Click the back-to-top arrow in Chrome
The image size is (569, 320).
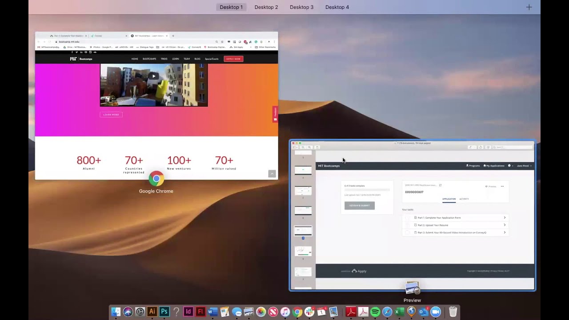(x=272, y=174)
